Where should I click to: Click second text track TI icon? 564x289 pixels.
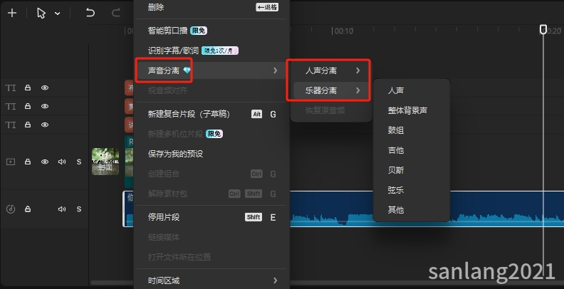[11, 106]
